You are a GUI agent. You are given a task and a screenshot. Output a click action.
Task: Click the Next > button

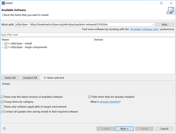(124, 129)
